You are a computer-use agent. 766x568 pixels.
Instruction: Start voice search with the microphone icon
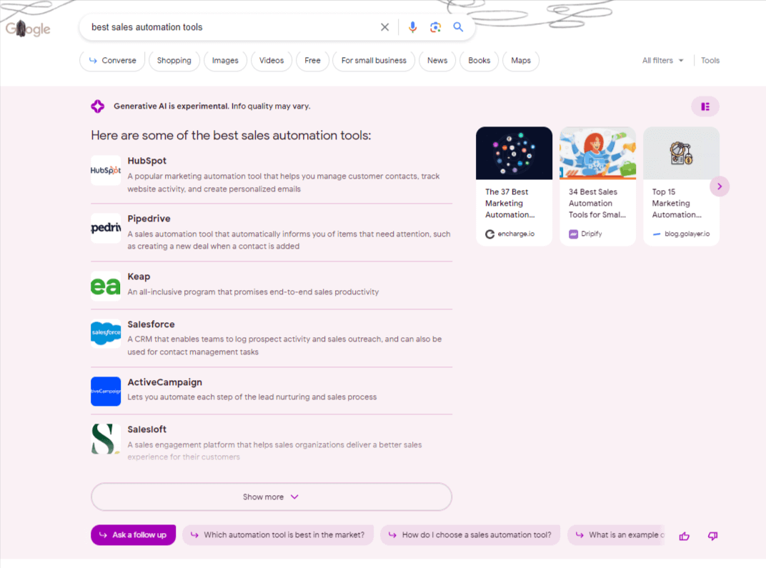(x=413, y=27)
